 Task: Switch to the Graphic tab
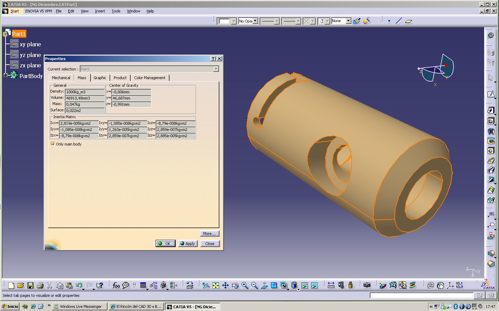(100, 78)
